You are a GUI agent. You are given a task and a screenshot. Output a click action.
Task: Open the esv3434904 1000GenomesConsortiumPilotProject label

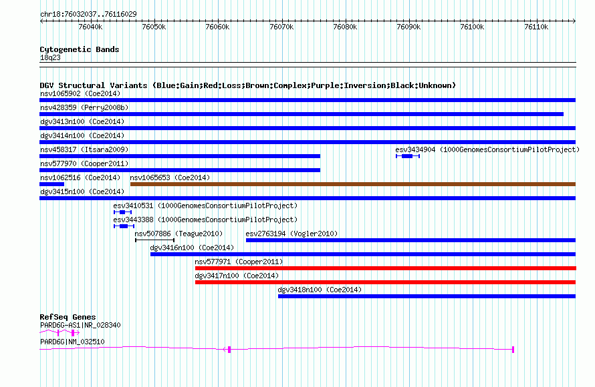point(487,149)
